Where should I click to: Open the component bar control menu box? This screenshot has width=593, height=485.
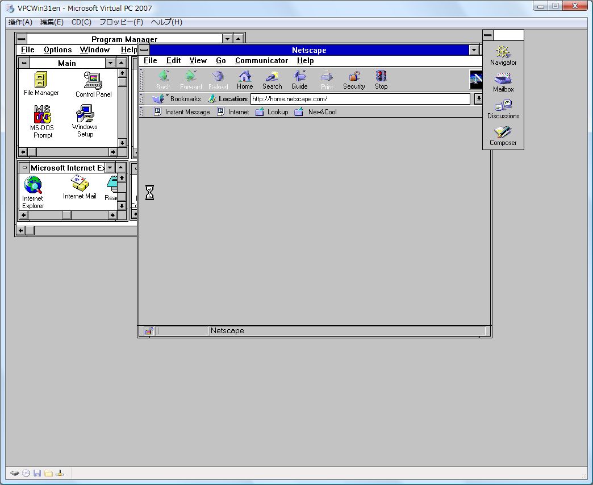tap(488, 35)
